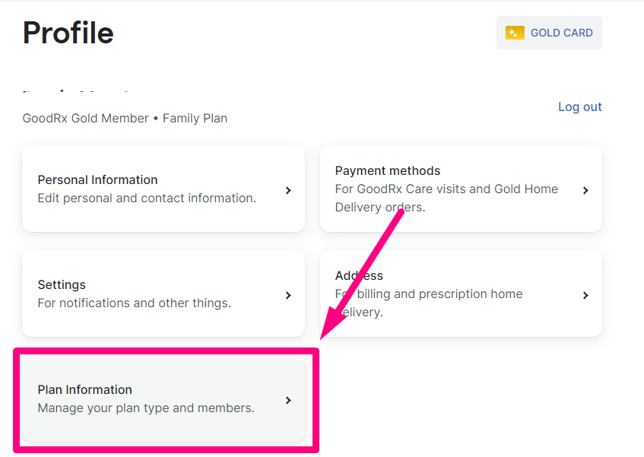Click the GoodRx Gold Member Family Plan text
644x457 pixels.
click(x=125, y=119)
